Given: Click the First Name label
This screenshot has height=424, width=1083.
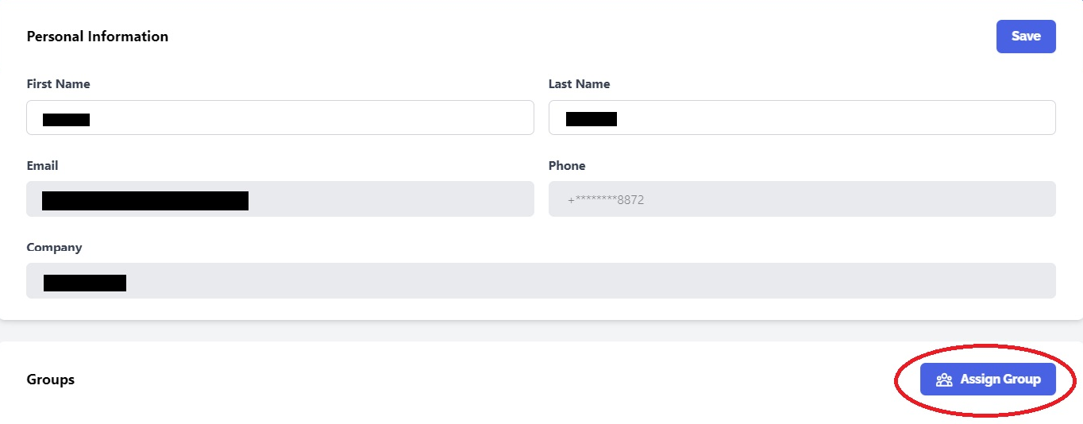Looking at the screenshot, I should 59,84.
